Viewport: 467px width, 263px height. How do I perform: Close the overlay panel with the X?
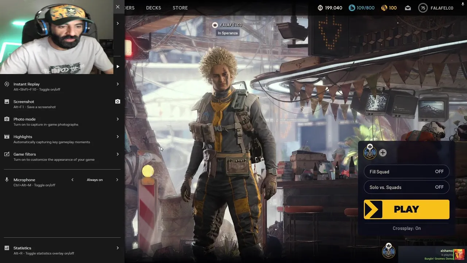coord(117,7)
